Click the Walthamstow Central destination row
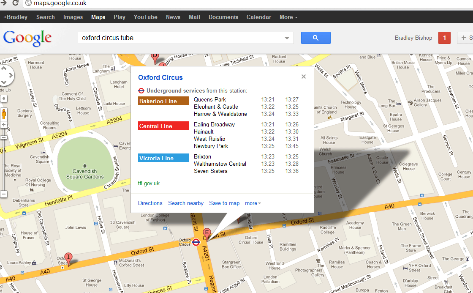 pyautogui.click(x=246, y=164)
